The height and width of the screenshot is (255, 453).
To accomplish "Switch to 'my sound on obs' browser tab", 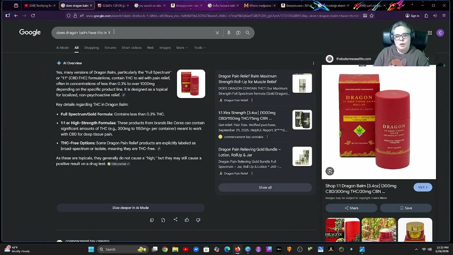I will click(x=149, y=6).
